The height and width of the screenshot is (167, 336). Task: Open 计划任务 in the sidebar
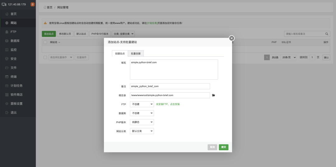pos(16,86)
